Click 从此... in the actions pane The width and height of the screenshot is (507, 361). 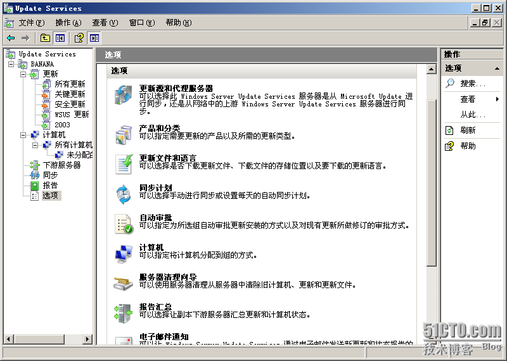coord(473,115)
